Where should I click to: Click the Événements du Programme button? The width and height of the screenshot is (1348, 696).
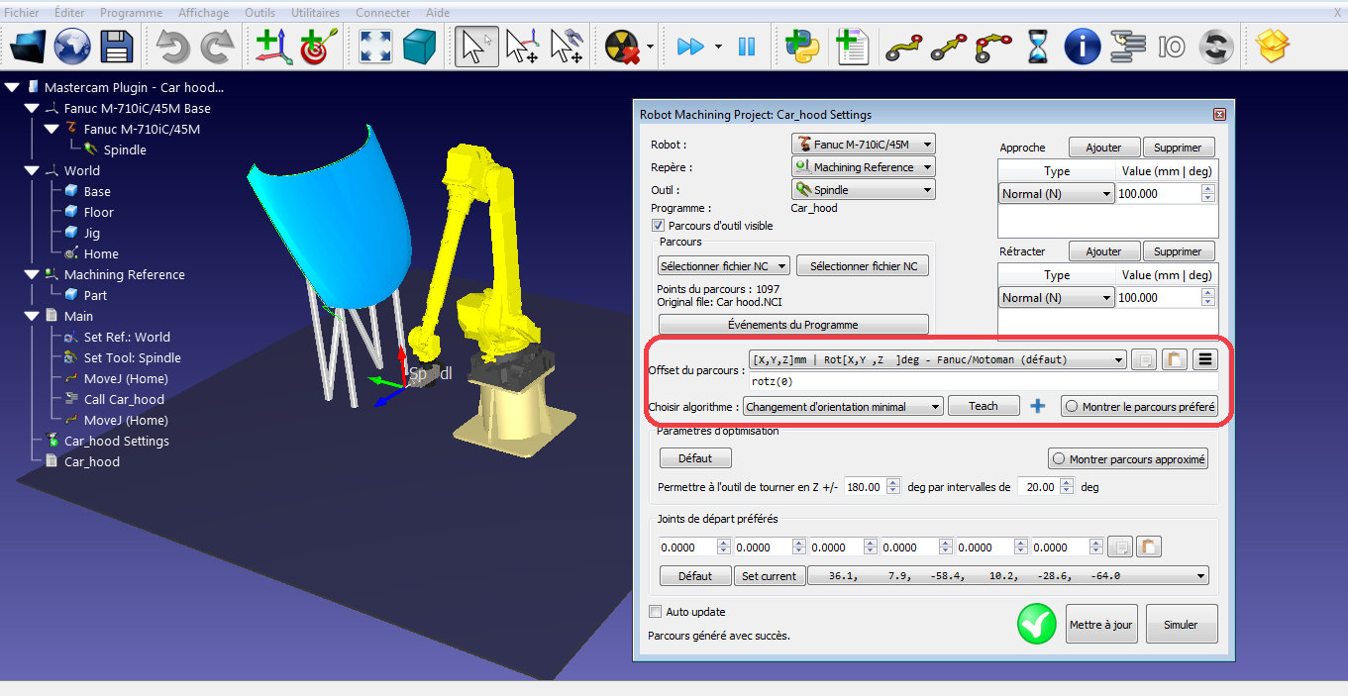(793, 325)
